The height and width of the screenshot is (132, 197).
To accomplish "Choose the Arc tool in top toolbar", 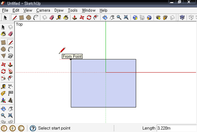I will point(36,18).
